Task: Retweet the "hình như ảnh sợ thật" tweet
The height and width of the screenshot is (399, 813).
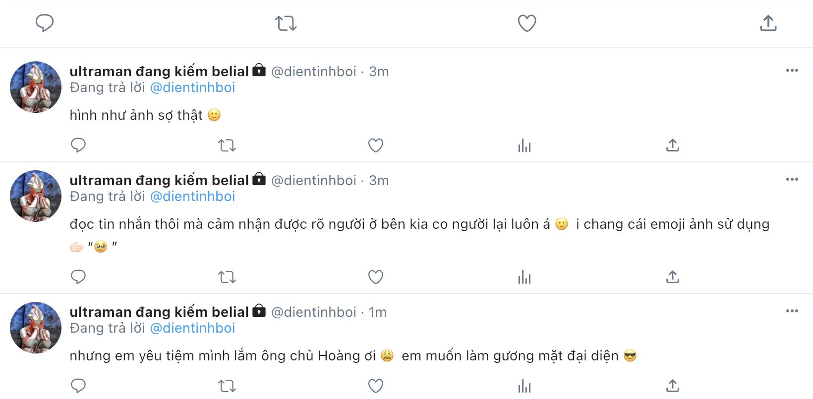Action: (227, 146)
